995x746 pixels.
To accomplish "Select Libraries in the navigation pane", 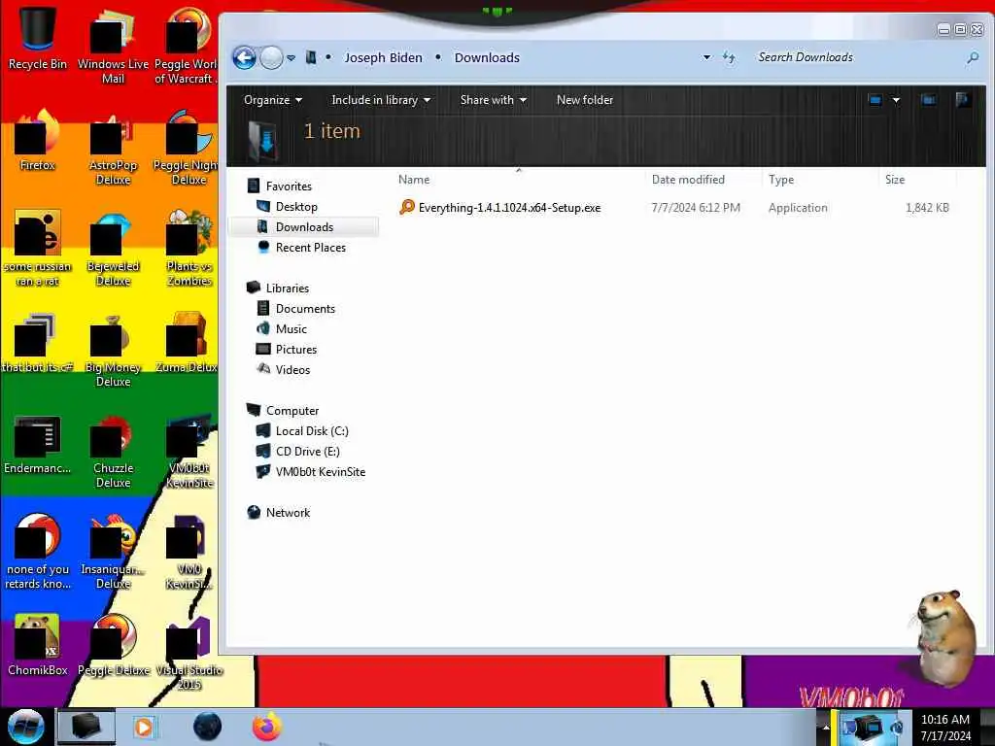I will pyautogui.click(x=288, y=288).
